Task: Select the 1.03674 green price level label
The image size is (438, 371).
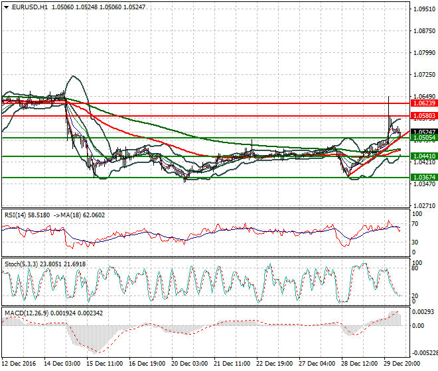Action: pyautogui.click(x=424, y=177)
